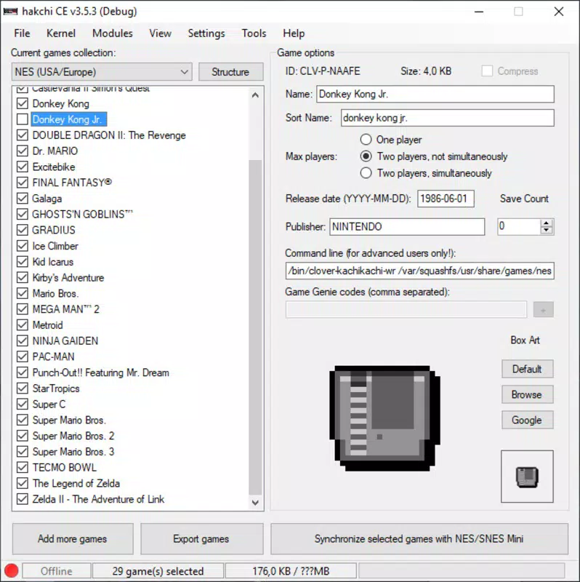Click the game list scroll down arrow

point(255,503)
